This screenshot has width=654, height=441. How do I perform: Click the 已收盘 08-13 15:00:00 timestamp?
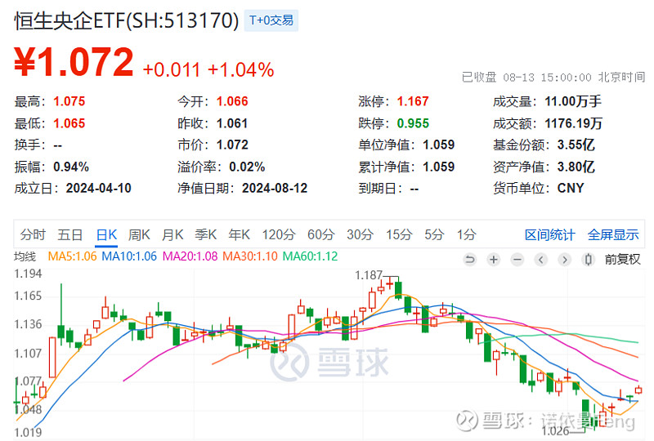tap(553, 78)
